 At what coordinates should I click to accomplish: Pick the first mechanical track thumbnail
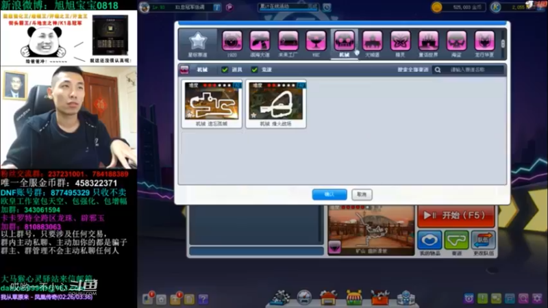pyautogui.click(x=212, y=104)
